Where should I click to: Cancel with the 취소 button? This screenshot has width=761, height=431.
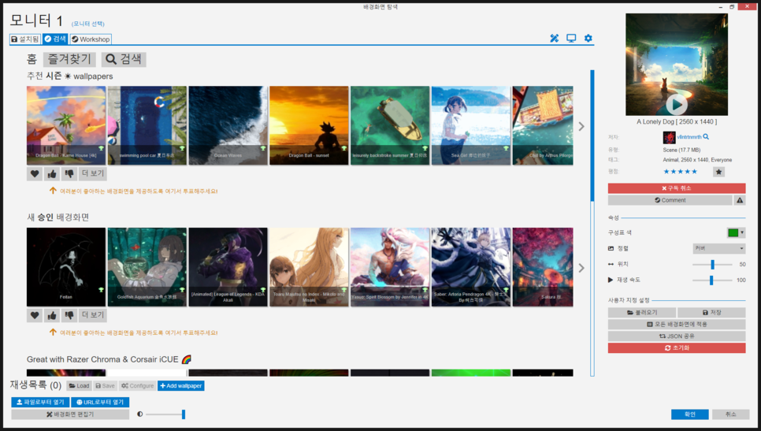731,414
